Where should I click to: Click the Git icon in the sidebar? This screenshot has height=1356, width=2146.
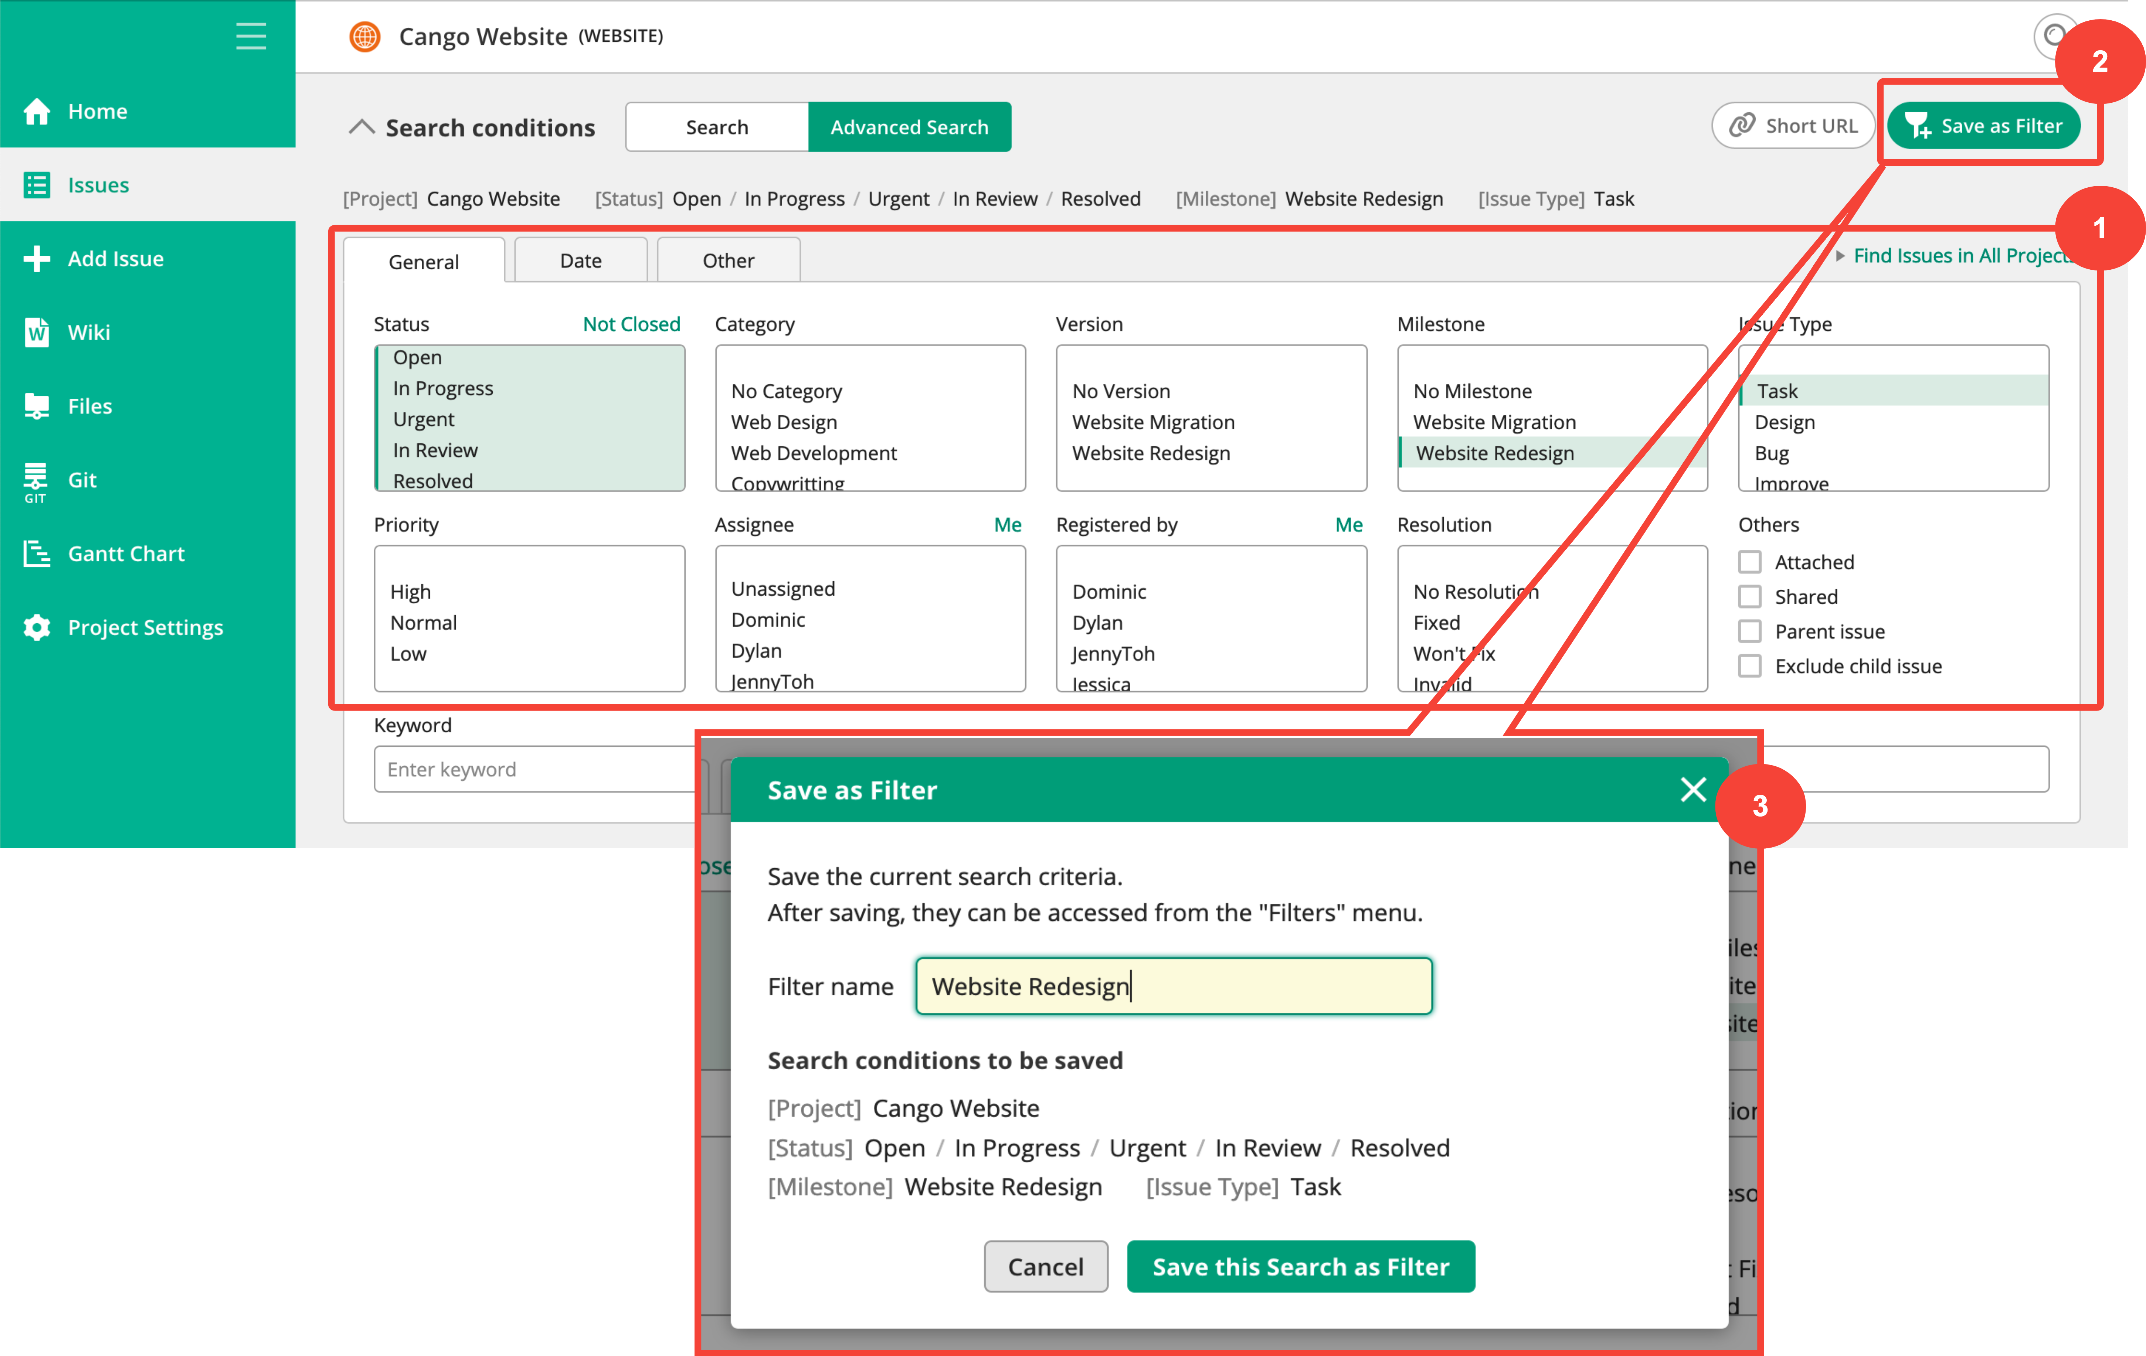pyautogui.click(x=35, y=482)
